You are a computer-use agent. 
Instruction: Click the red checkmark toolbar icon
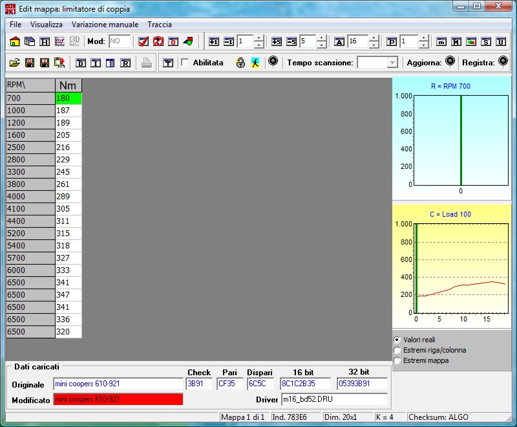(144, 41)
